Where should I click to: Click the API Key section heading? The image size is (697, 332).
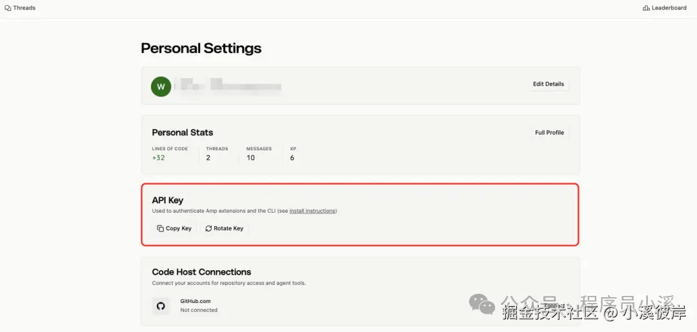[168, 200]
